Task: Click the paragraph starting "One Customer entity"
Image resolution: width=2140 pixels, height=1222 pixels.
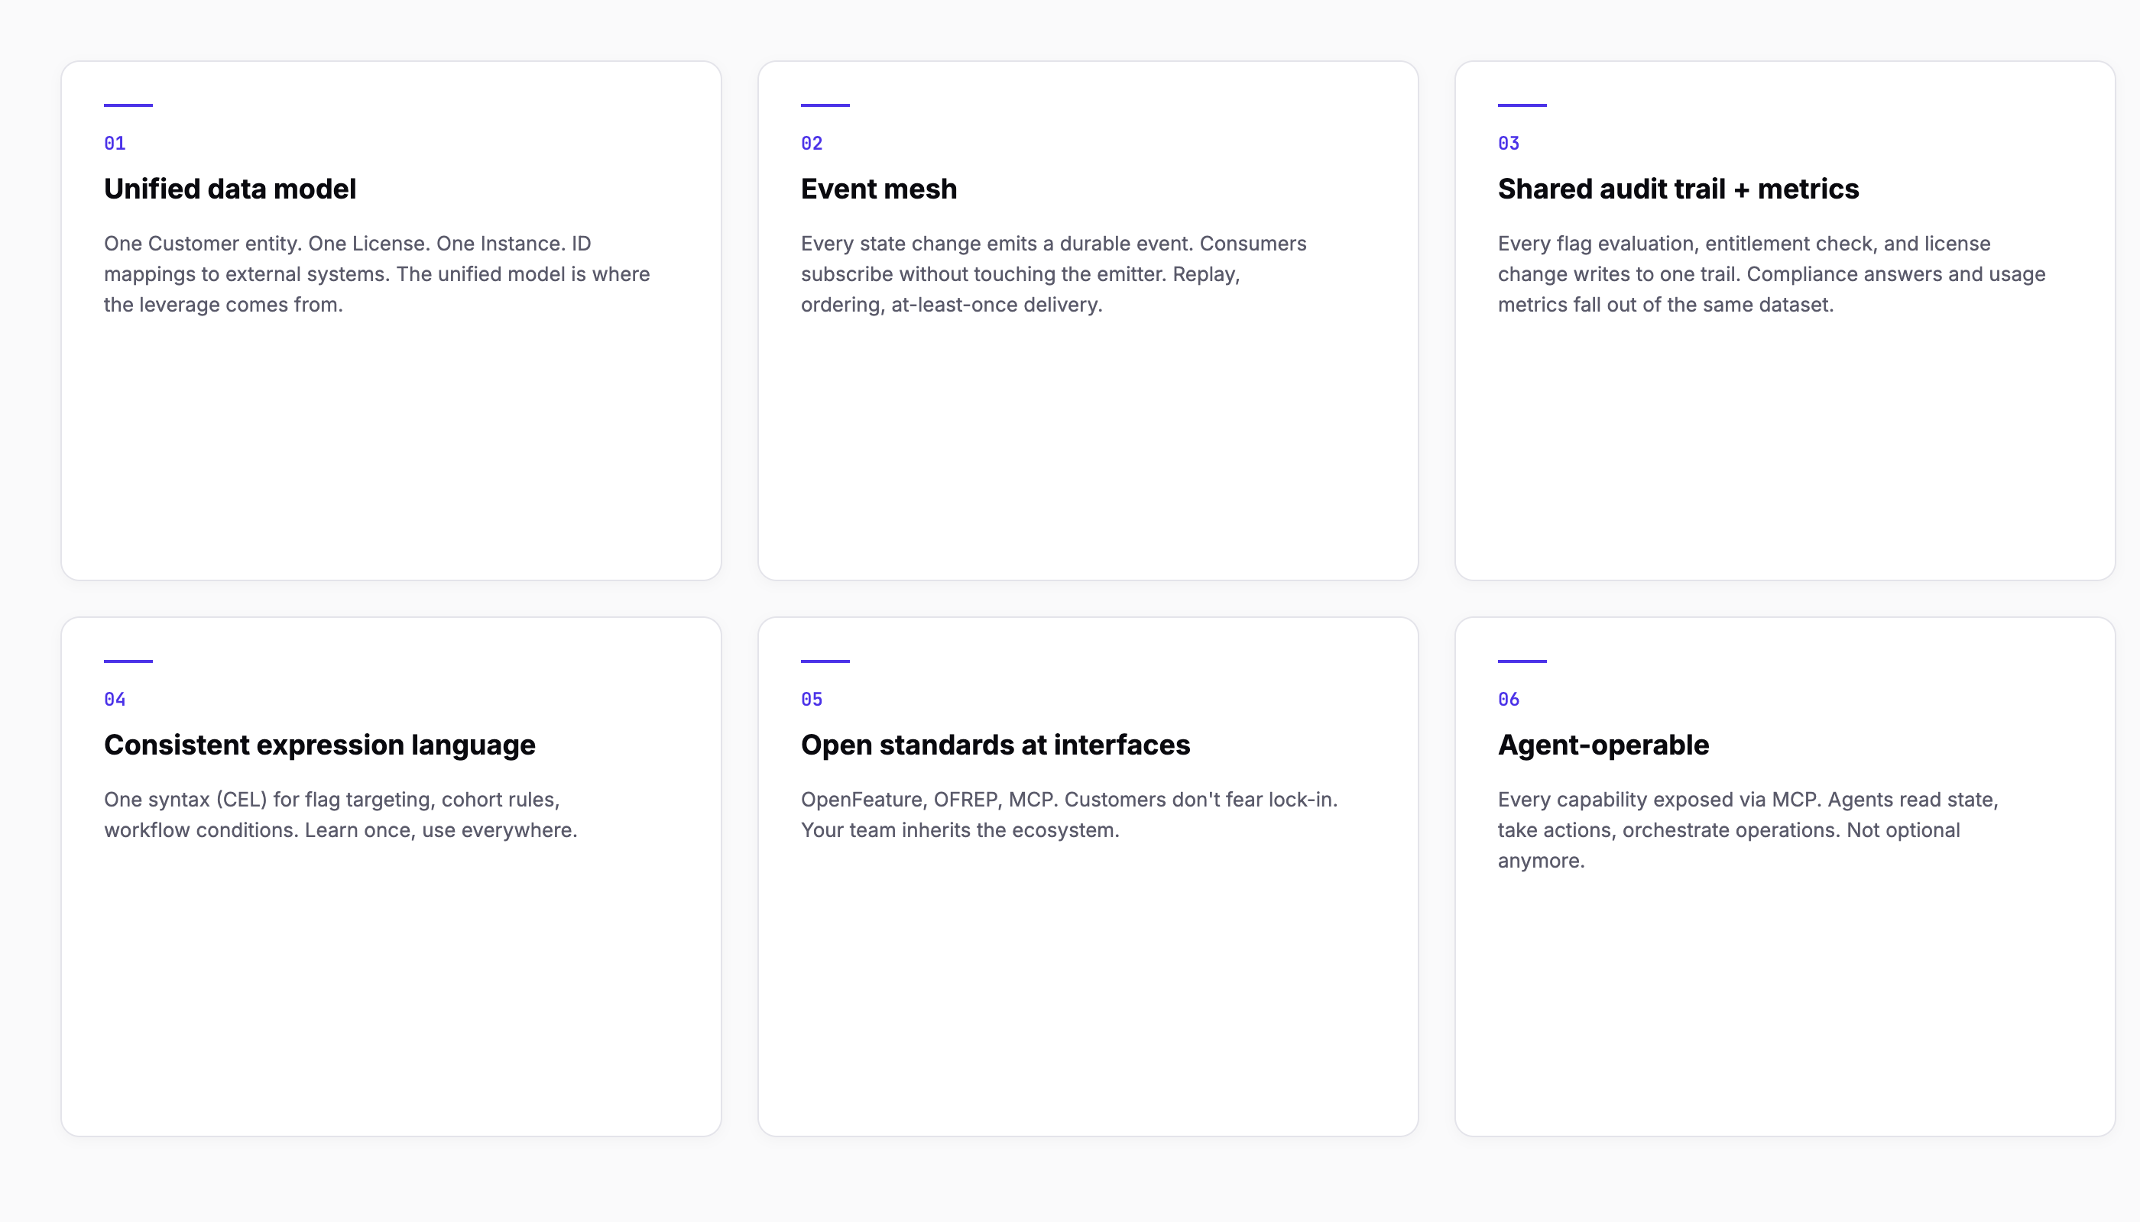Action: 377,273
